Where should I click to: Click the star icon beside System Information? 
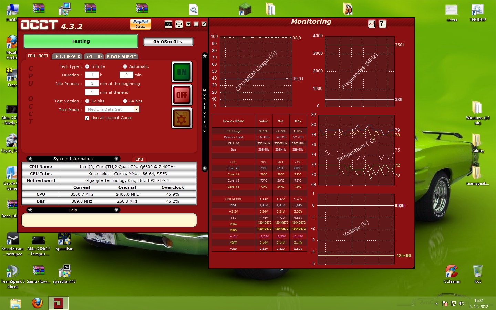(x=30, y=158)
